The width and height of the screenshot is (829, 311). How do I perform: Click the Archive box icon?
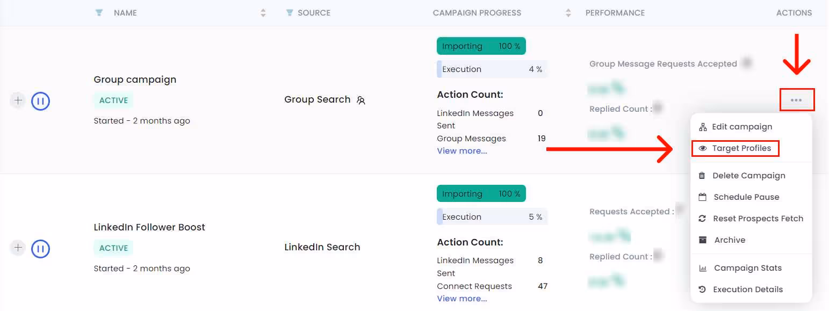click(704, 240)
